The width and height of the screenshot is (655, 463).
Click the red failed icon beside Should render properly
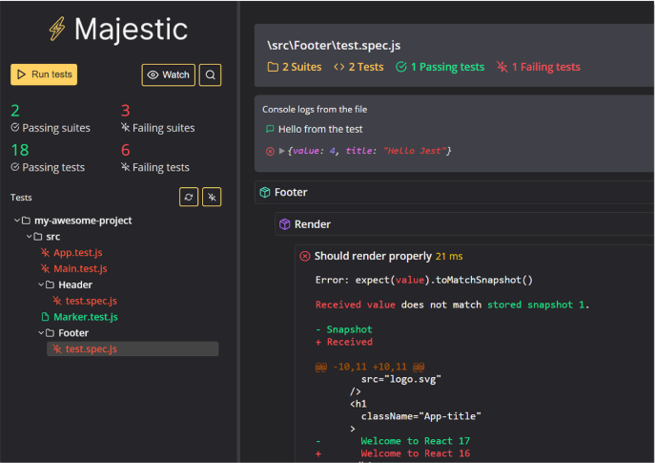[305, 256]
